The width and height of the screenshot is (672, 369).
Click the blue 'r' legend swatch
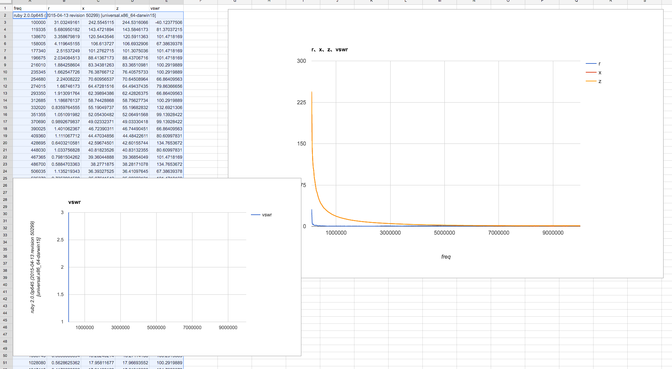point(591,64)
